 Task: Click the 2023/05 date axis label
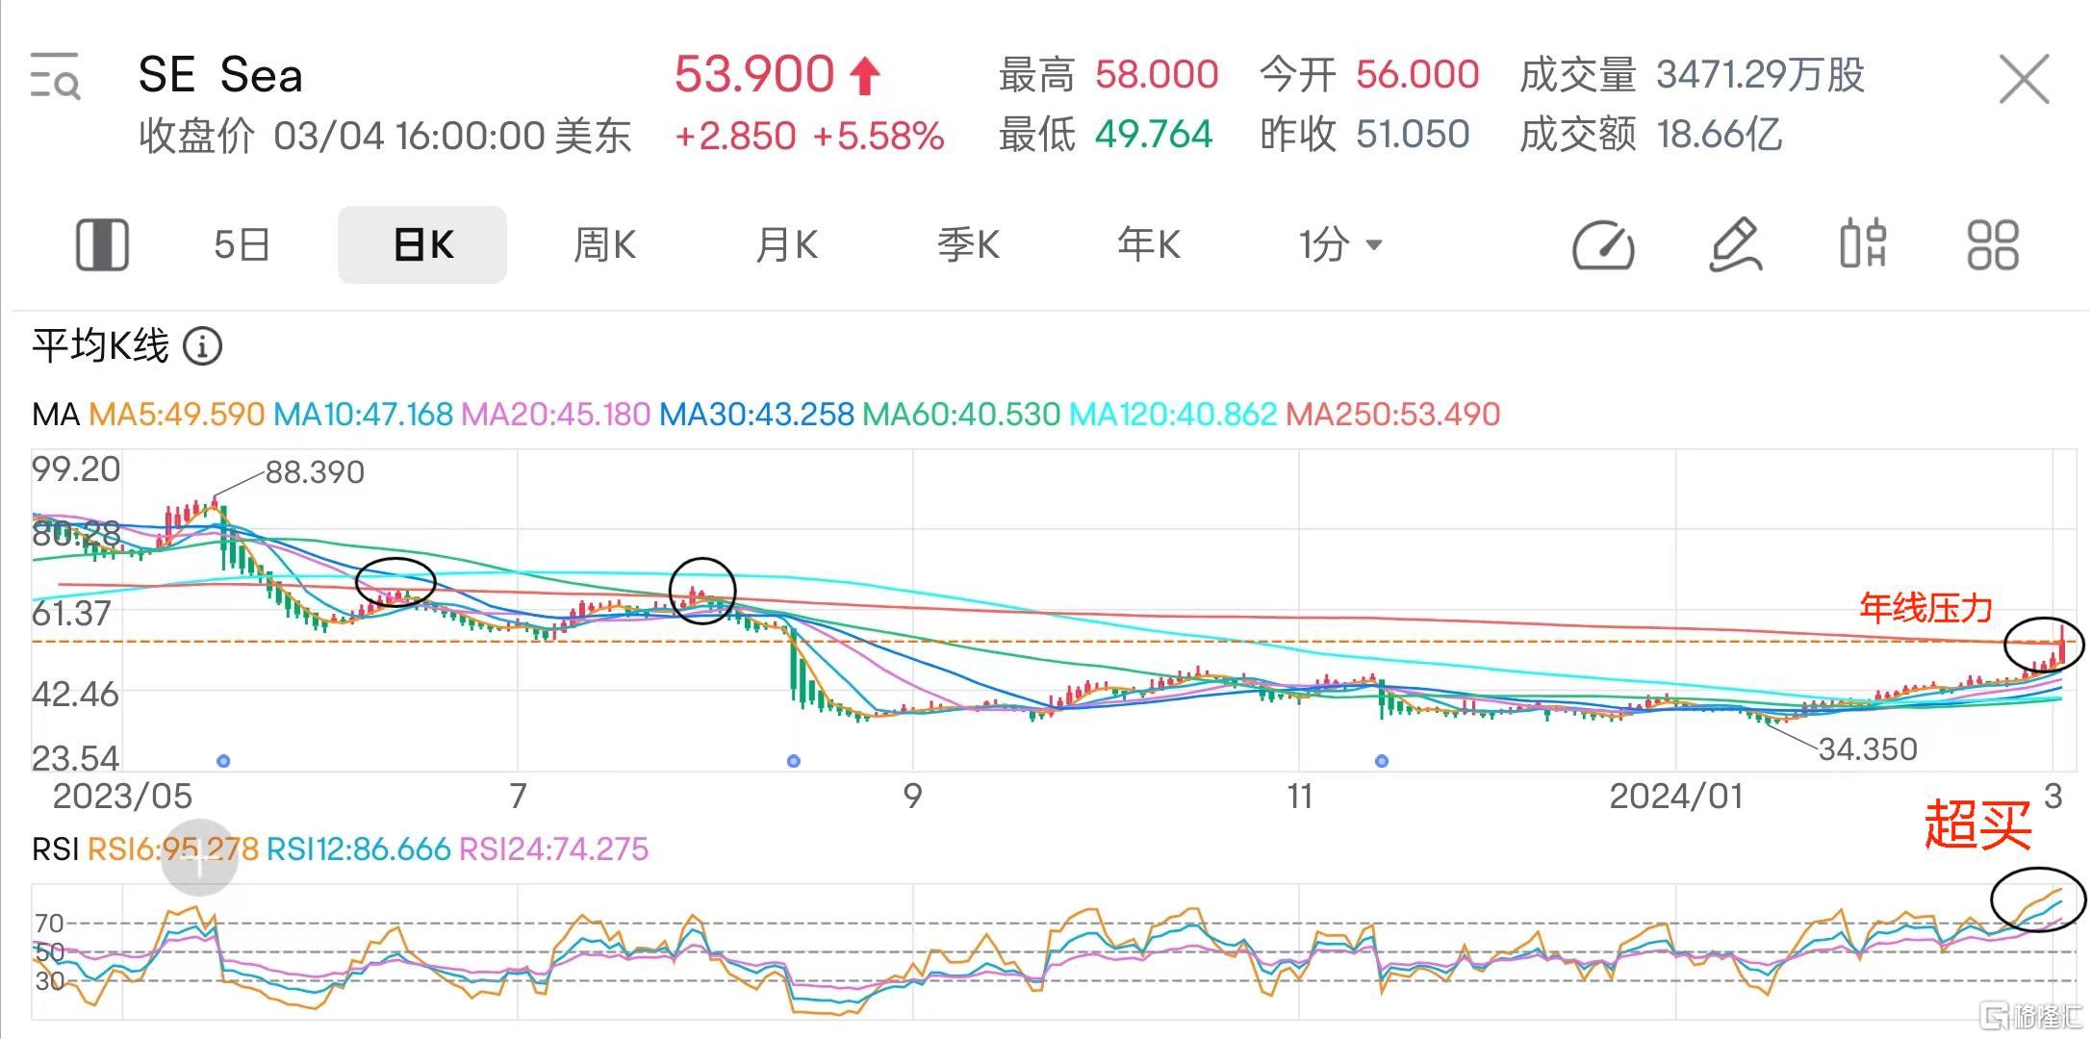coord(122,797)
